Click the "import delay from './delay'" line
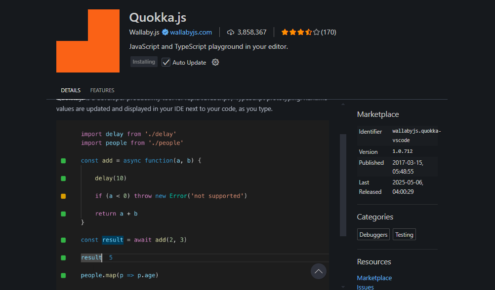This screenshot has height=290, width=495. tap(128, 134)
